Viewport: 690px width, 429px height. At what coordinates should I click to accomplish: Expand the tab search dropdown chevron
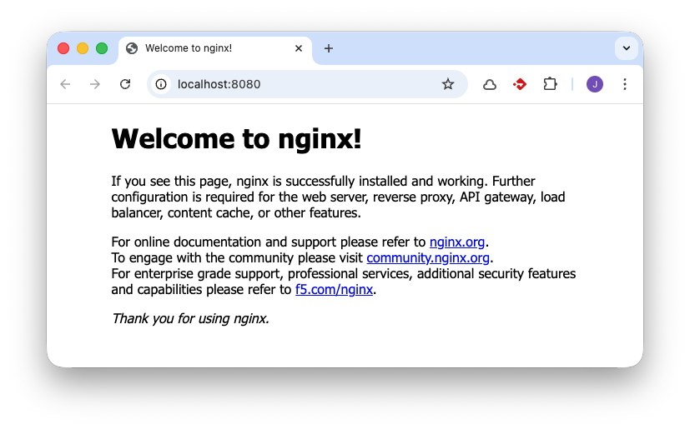(627, 48)
